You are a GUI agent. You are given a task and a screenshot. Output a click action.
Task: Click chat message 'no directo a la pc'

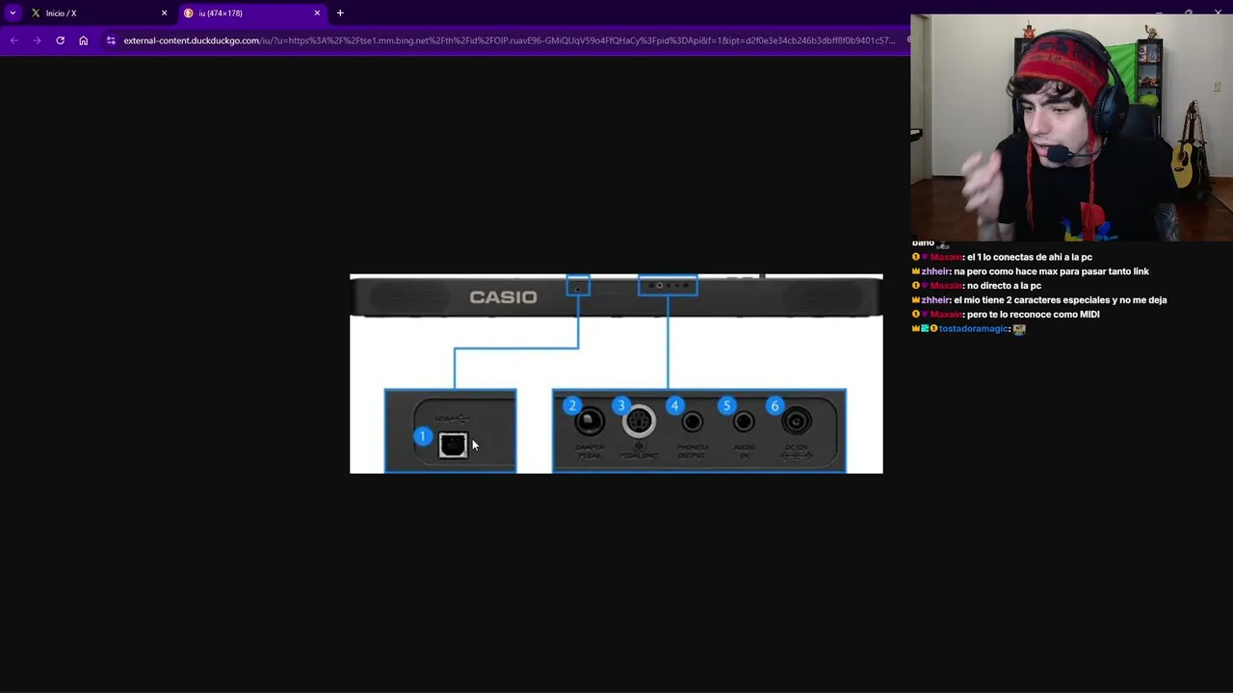point(1004,286)
